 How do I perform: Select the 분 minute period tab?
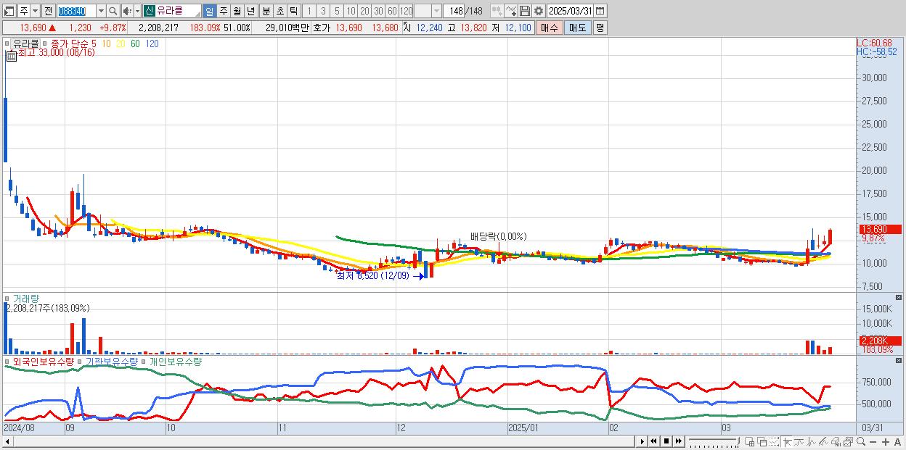coord(266,11)
